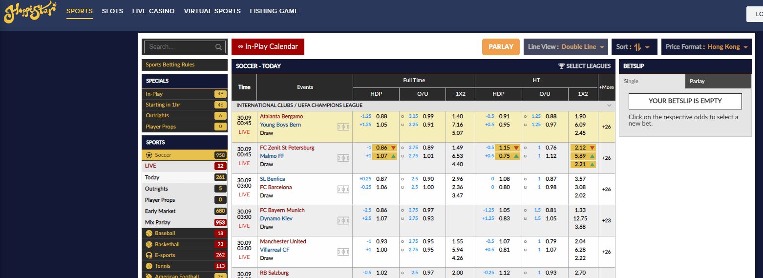Pick Villarreal CF HT 1X2 odds 6.28
Screen dimensions: 763x278
[580, 250]
